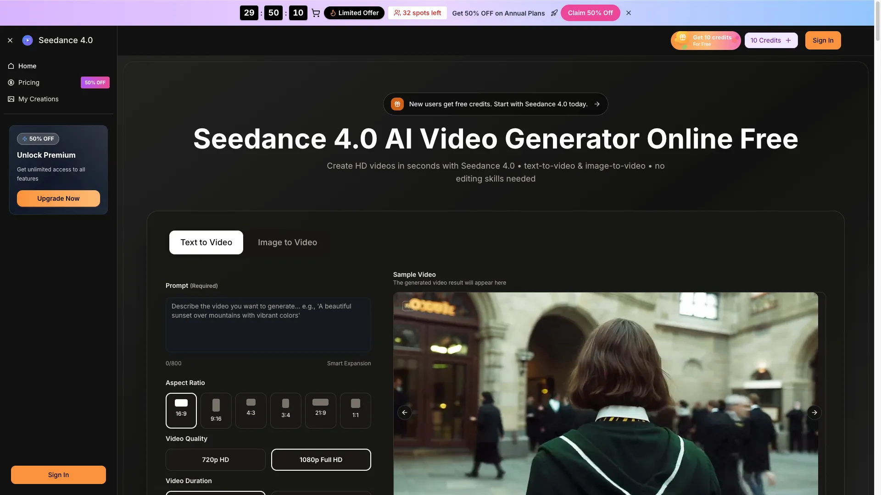Click the Claim 50% Off button
This screenshot has width=881, height=495.
(x=590, y=13)
